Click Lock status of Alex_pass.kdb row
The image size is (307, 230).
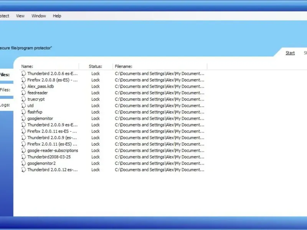(96, 87)
